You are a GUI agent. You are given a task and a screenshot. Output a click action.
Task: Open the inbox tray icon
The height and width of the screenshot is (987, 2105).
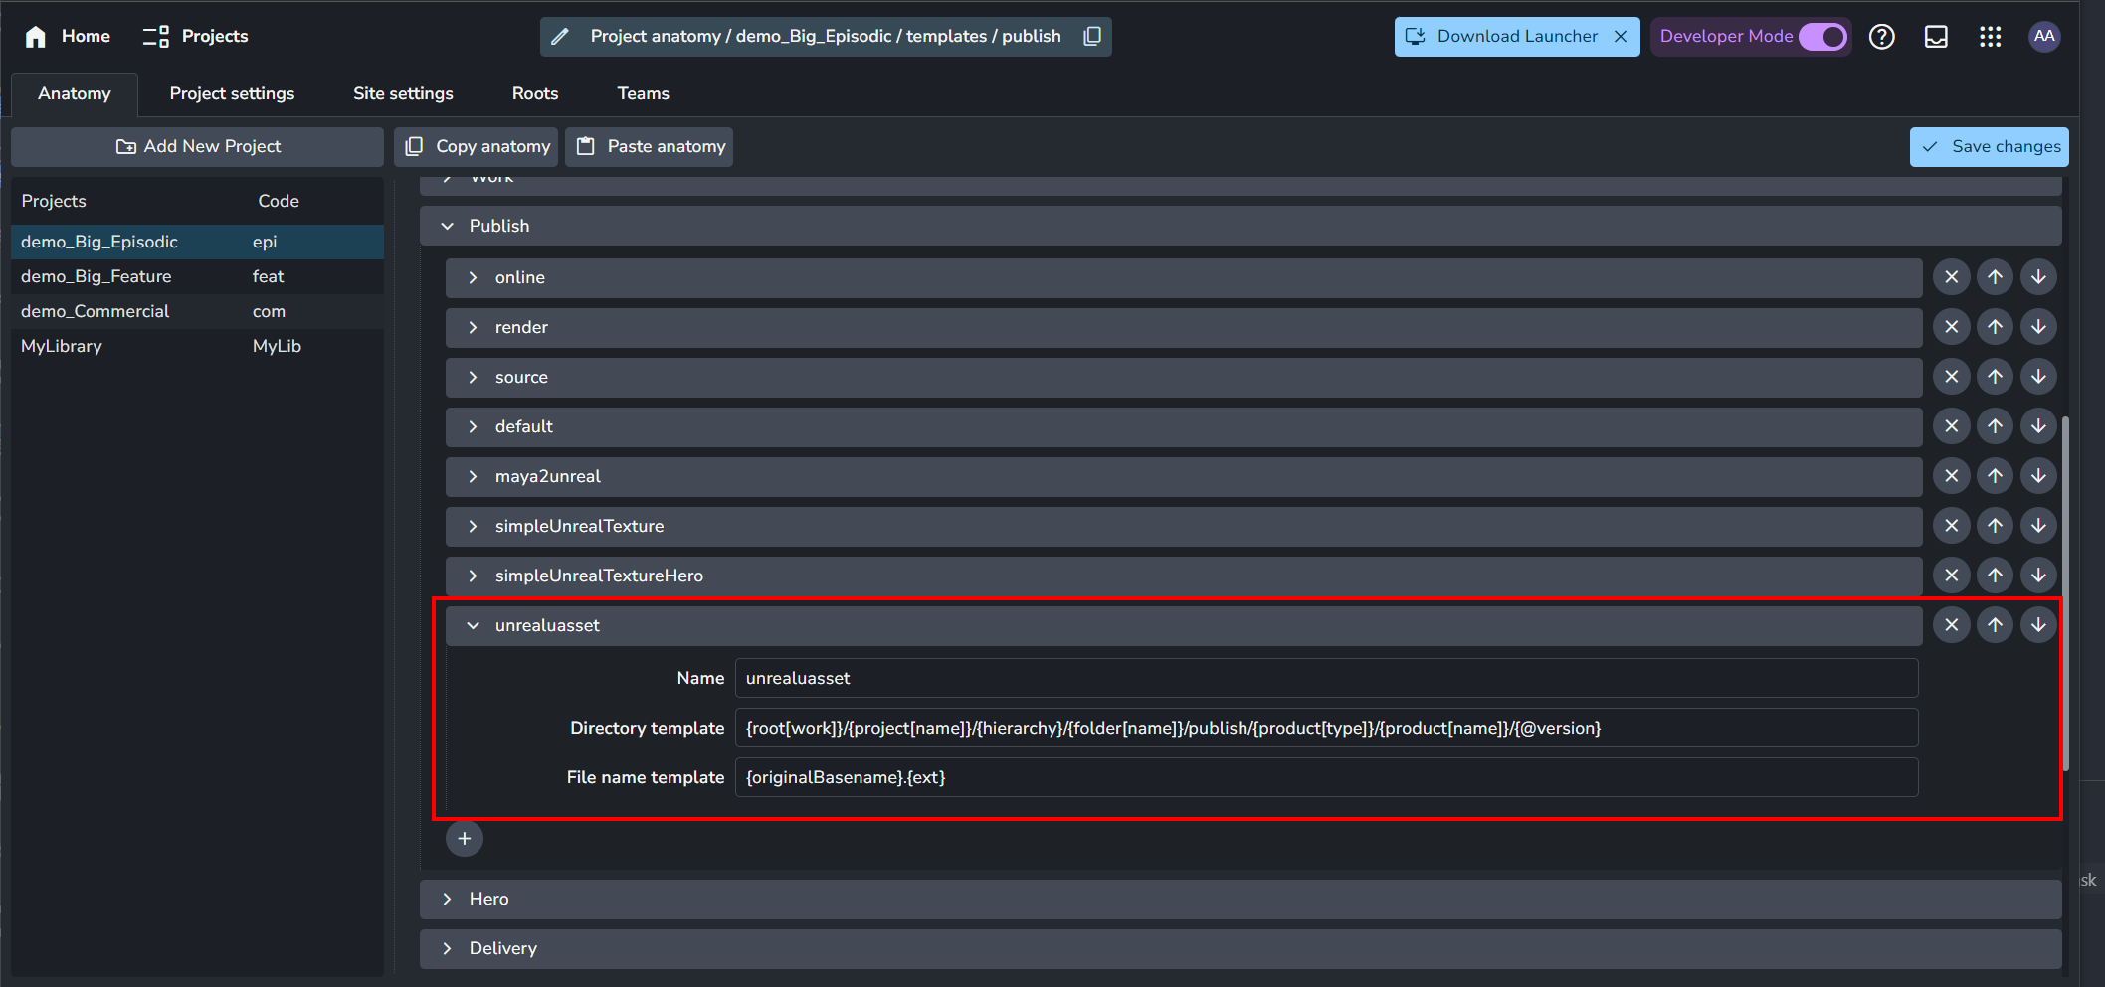(x=1936, y=37)
